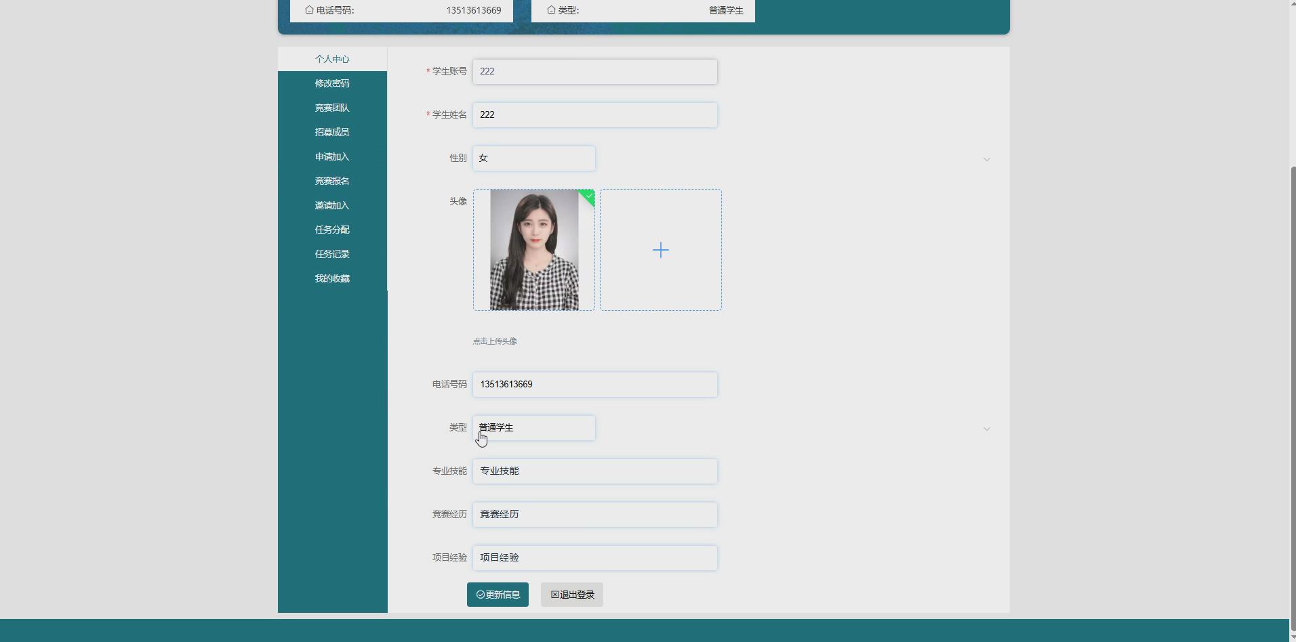Click the plus icon to add a new avatar

point(661,250)
